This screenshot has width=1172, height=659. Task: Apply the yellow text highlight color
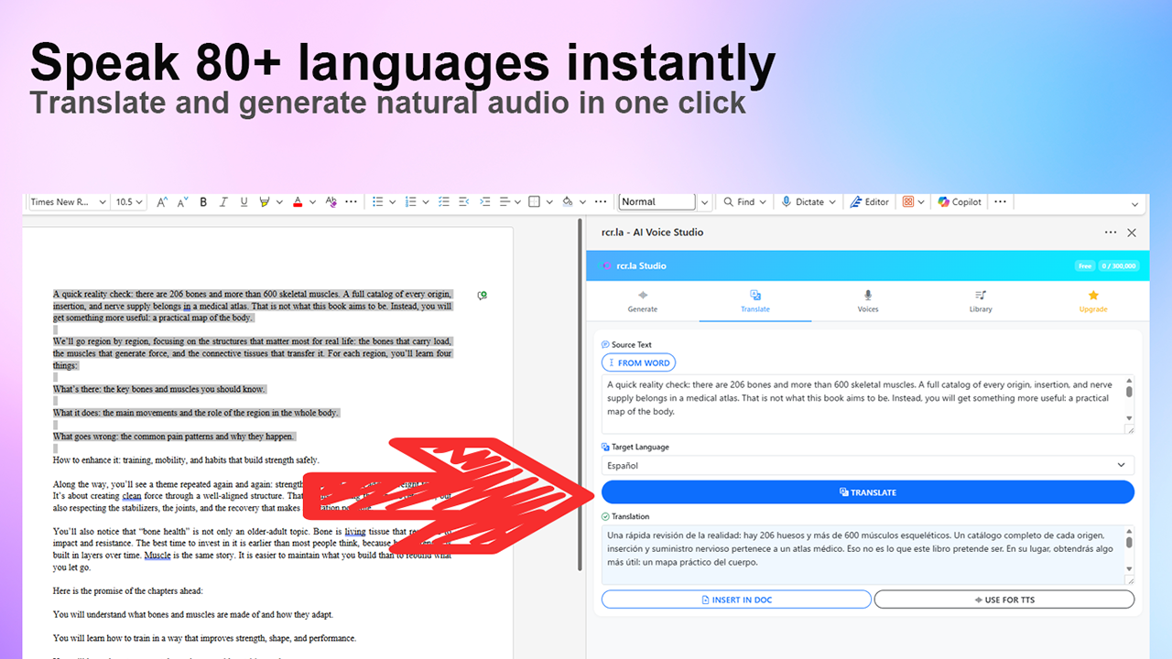click(x=264, y=202)
